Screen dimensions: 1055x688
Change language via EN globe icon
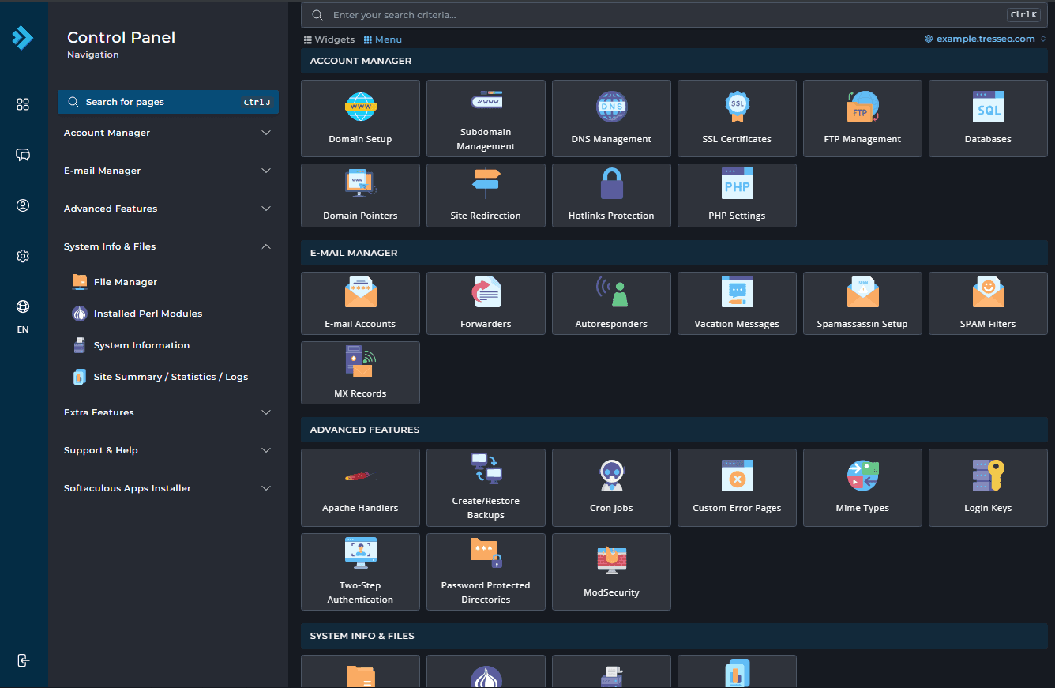click(23, 307)
